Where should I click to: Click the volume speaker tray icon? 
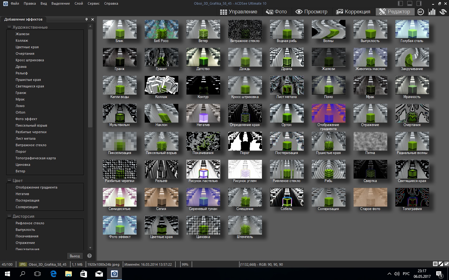tap(397, 274)
